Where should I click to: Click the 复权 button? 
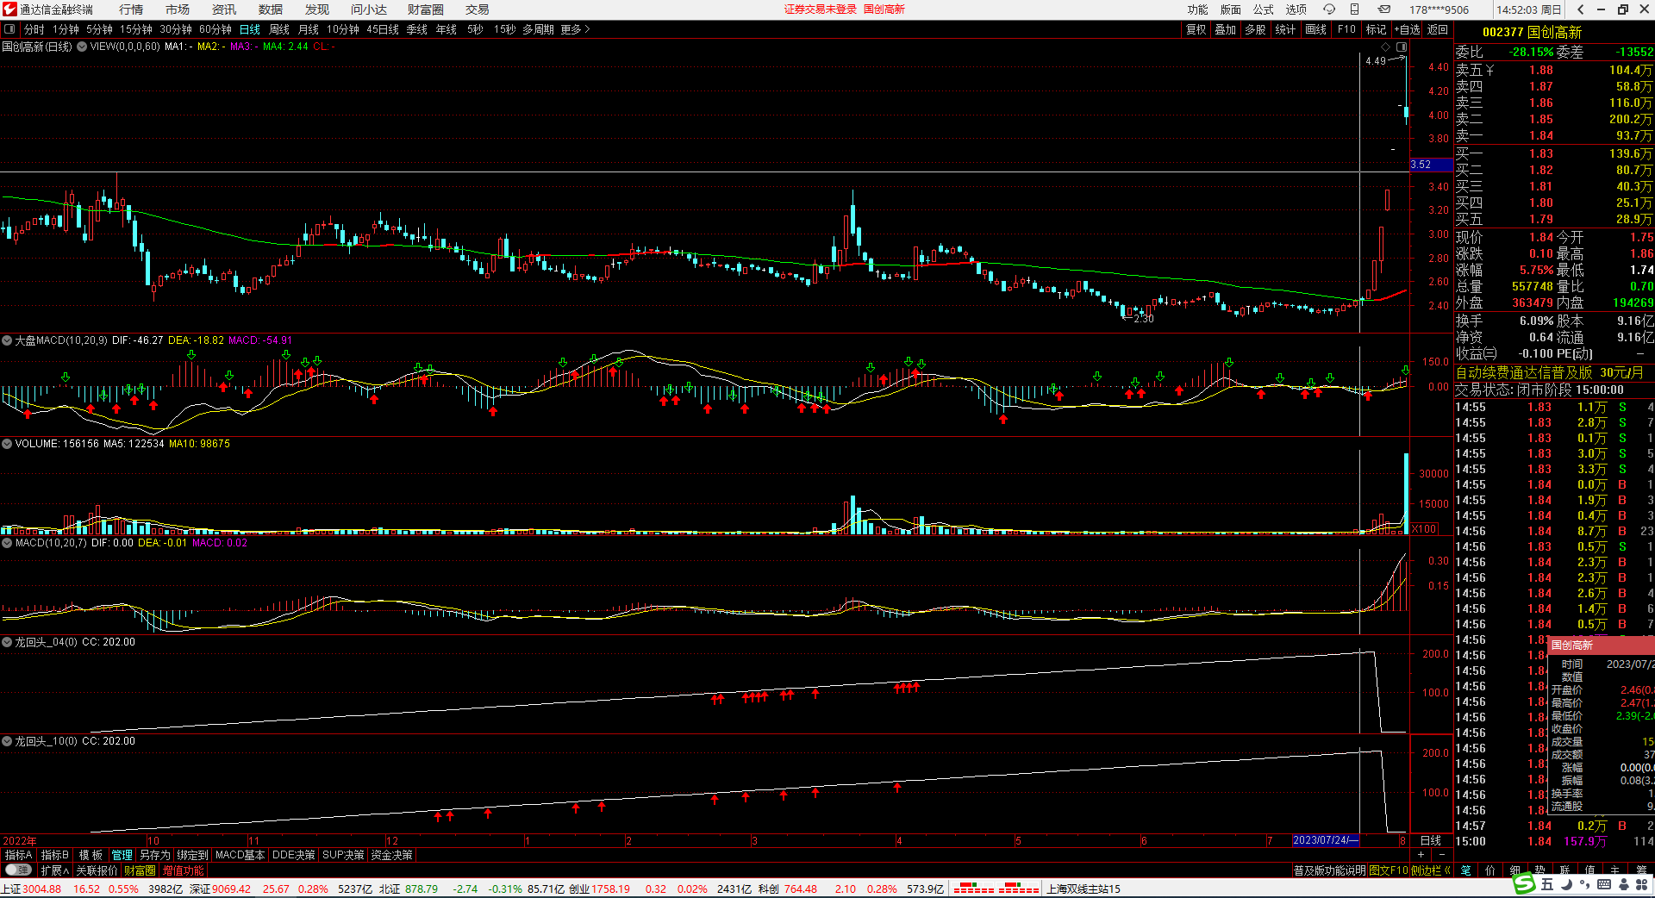tap(1196, 29)
